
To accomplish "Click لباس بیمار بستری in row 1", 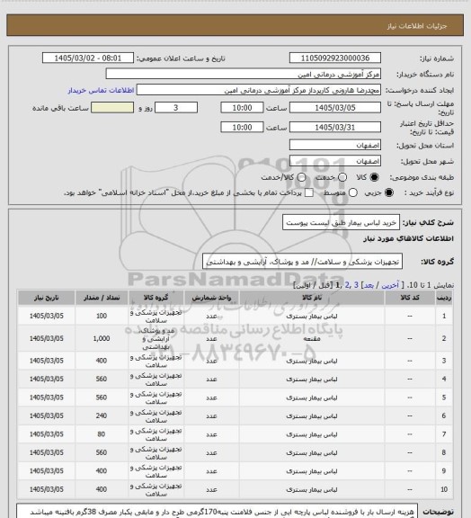I will (x=312, y=317).
